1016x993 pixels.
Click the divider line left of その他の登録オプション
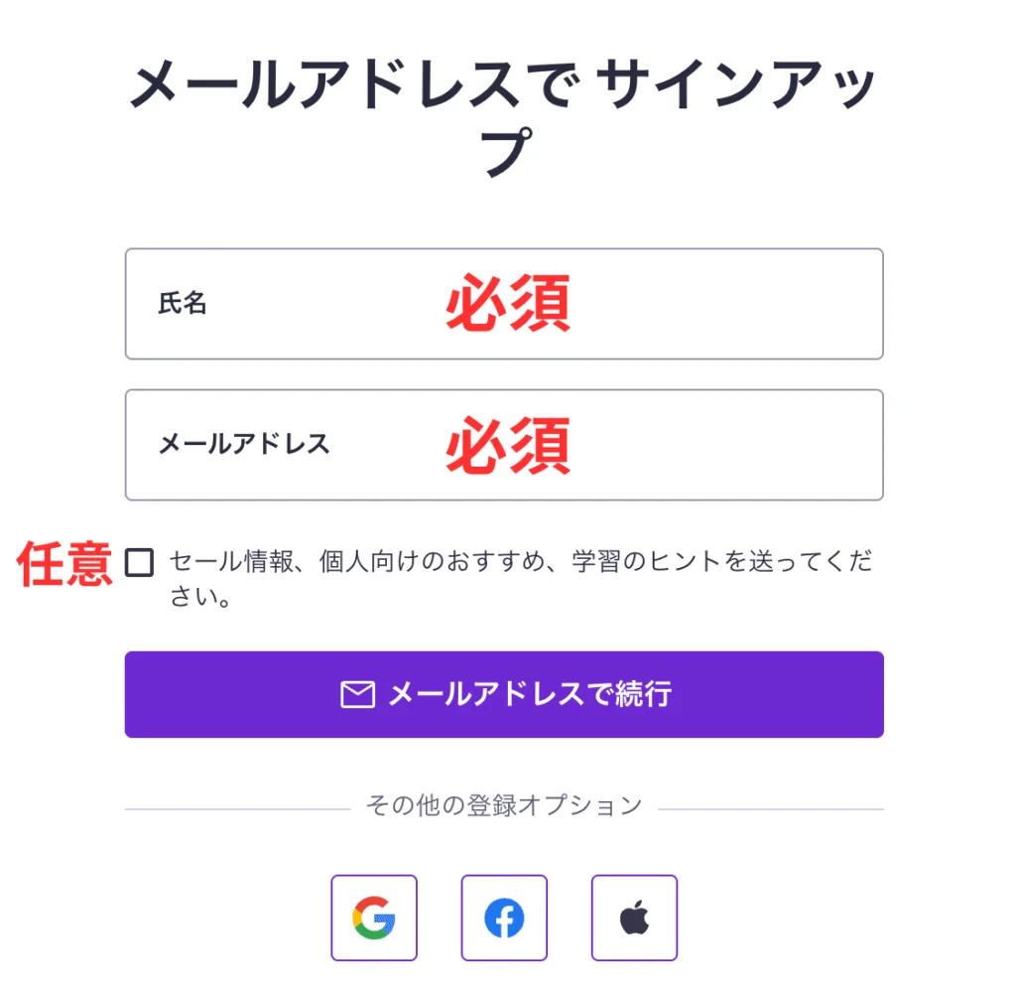[236, 809]
